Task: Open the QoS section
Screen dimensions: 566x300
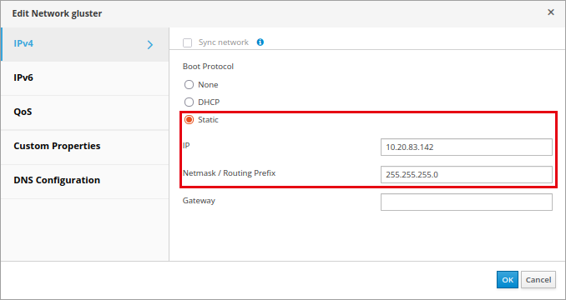Action: tap(85, 112)
